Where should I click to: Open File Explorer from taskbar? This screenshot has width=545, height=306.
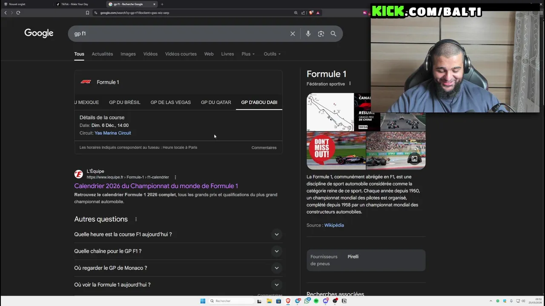click(x=269, y=301)
